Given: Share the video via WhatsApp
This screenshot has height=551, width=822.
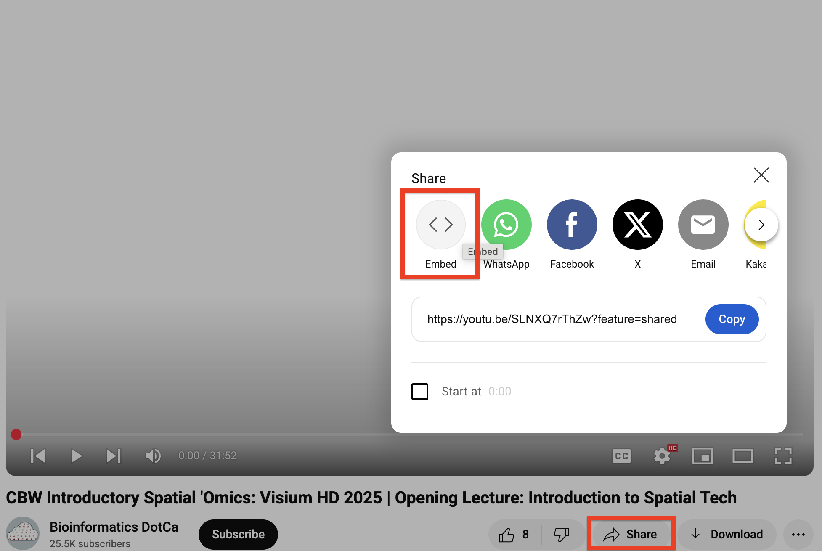Looking at the screenshot, I should pyautogui.click(x=506, y=224).
